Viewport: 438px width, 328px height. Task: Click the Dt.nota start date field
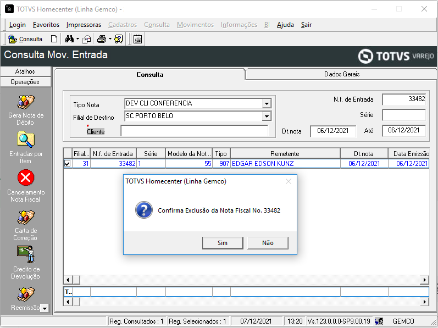tap(333, 131)
